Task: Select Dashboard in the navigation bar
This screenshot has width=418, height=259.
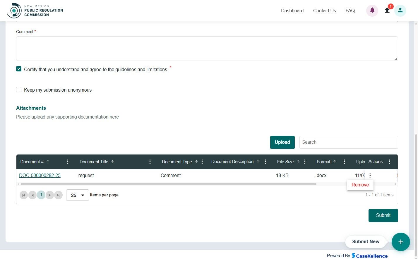Action: [x=292, y=11]
